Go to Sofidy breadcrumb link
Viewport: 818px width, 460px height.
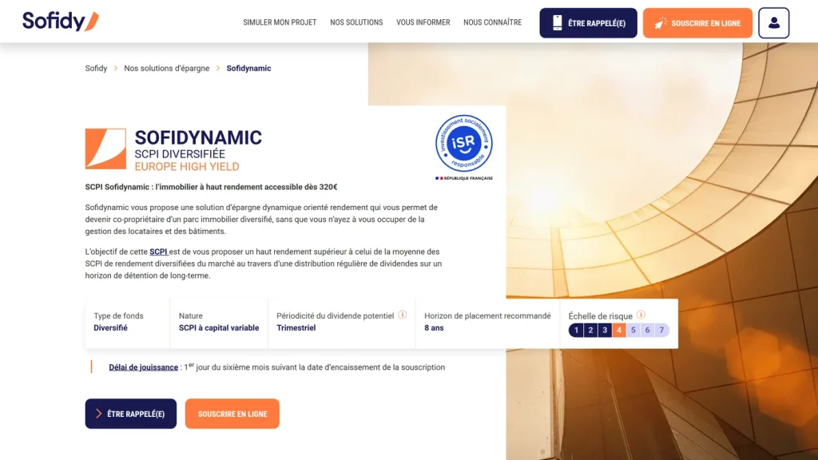pos(96,69)
